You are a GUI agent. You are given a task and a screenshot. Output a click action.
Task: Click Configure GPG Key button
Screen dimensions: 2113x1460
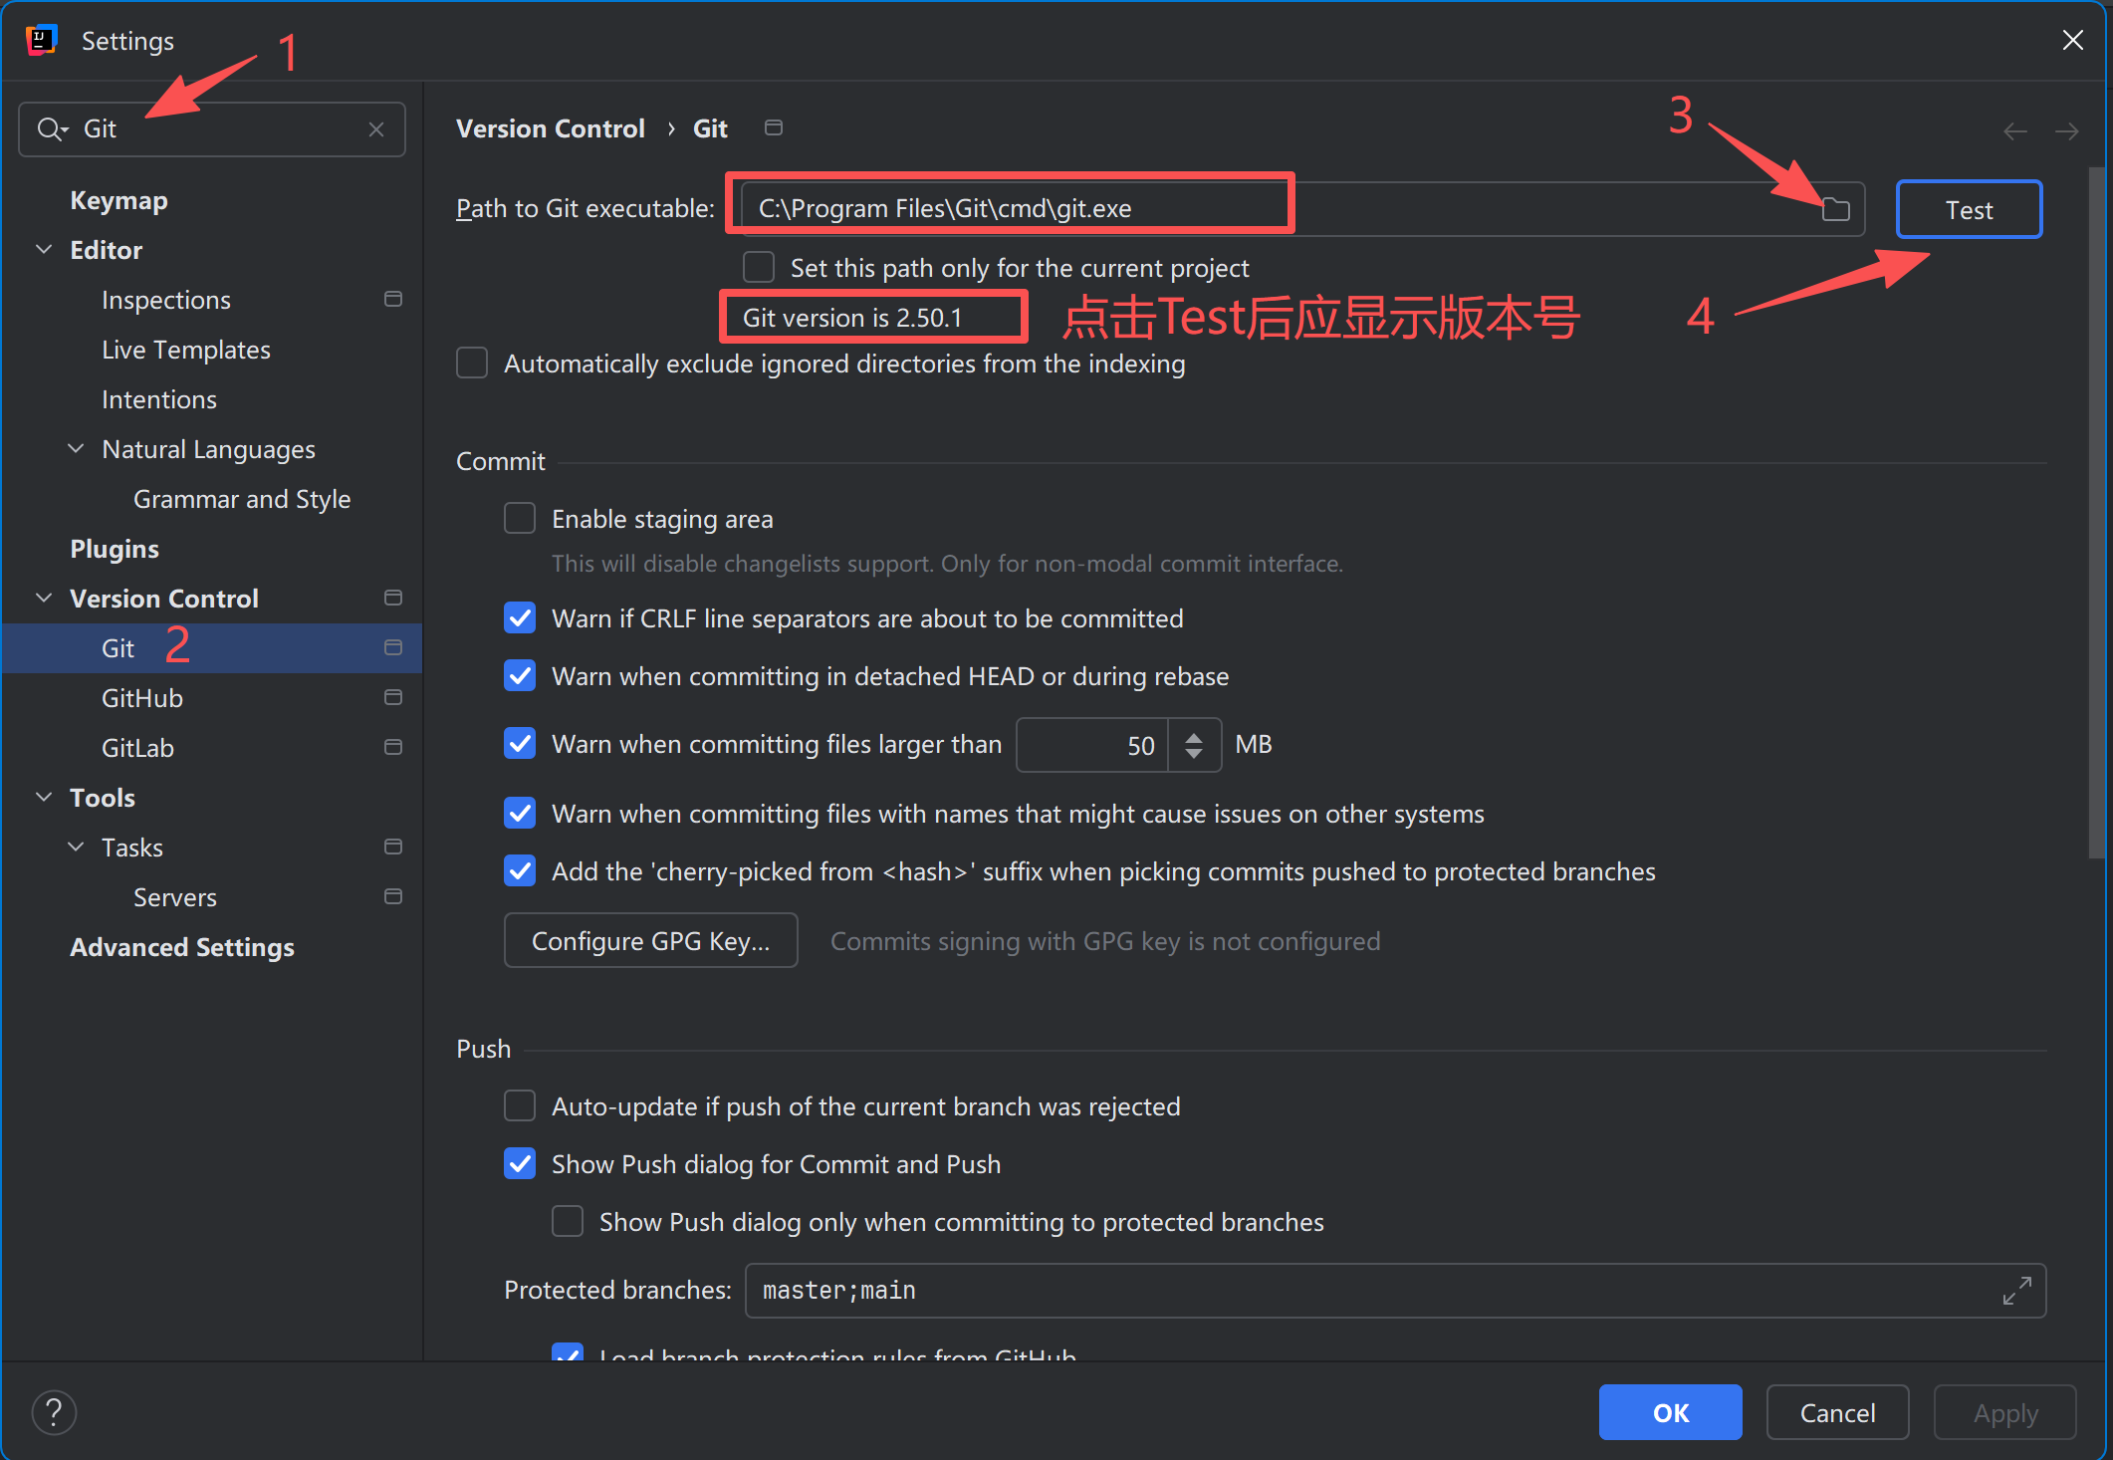tap(650, 941)
